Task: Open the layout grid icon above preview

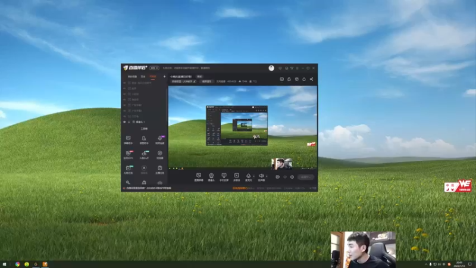Action: point(296,79)
